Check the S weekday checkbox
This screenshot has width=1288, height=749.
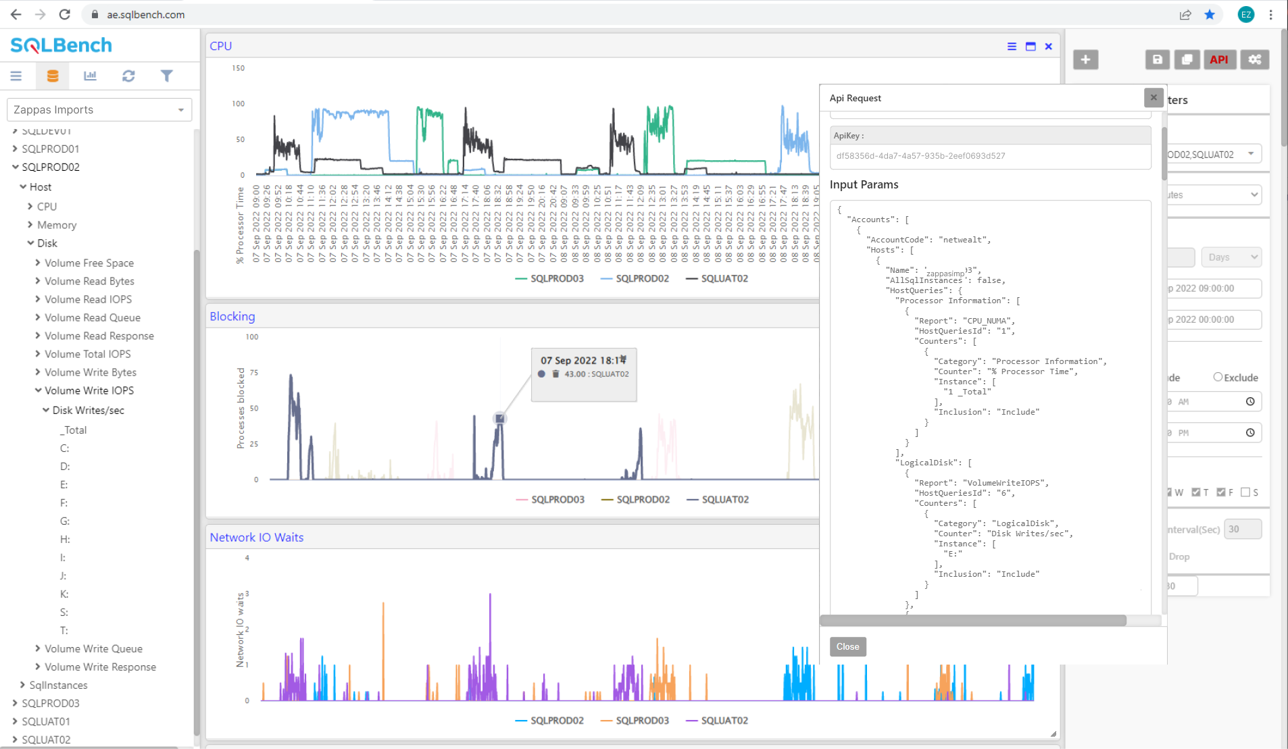1245,492
